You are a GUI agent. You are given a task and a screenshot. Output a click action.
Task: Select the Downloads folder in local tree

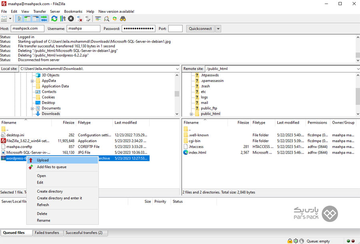(51, 114)
